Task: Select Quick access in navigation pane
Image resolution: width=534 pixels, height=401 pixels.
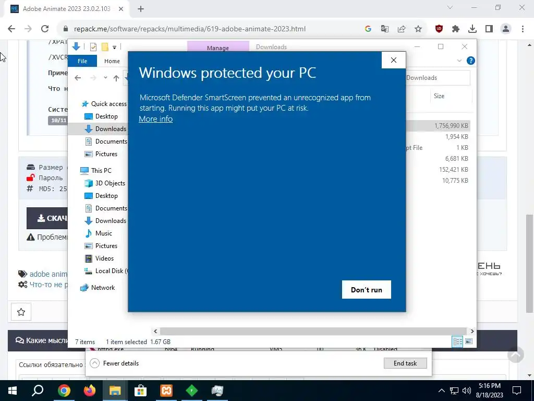Action: 108,104
